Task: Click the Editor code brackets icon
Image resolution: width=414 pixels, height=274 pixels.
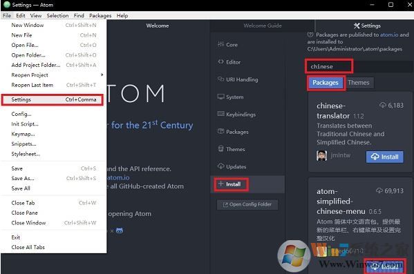Action: coord(220,61)
